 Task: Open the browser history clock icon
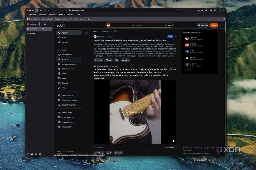[36, 154]
